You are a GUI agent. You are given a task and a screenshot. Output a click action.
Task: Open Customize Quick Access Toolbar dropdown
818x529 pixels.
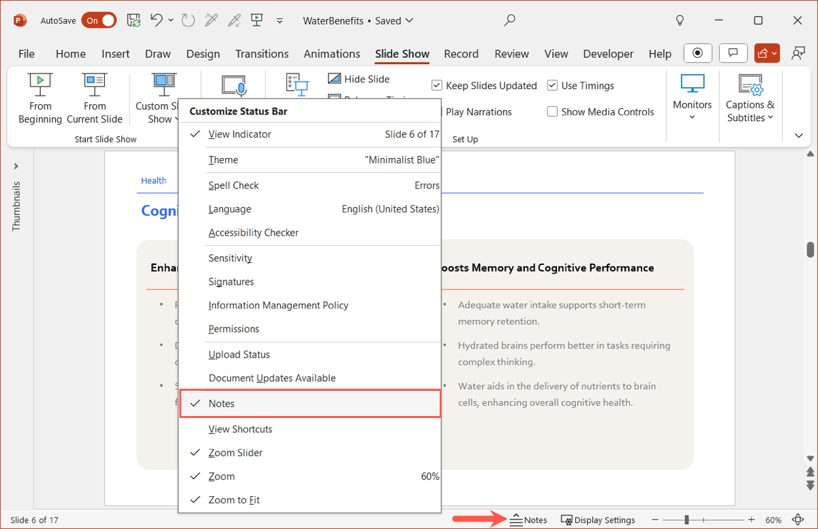pyautogui.click(x=279, y=21)
